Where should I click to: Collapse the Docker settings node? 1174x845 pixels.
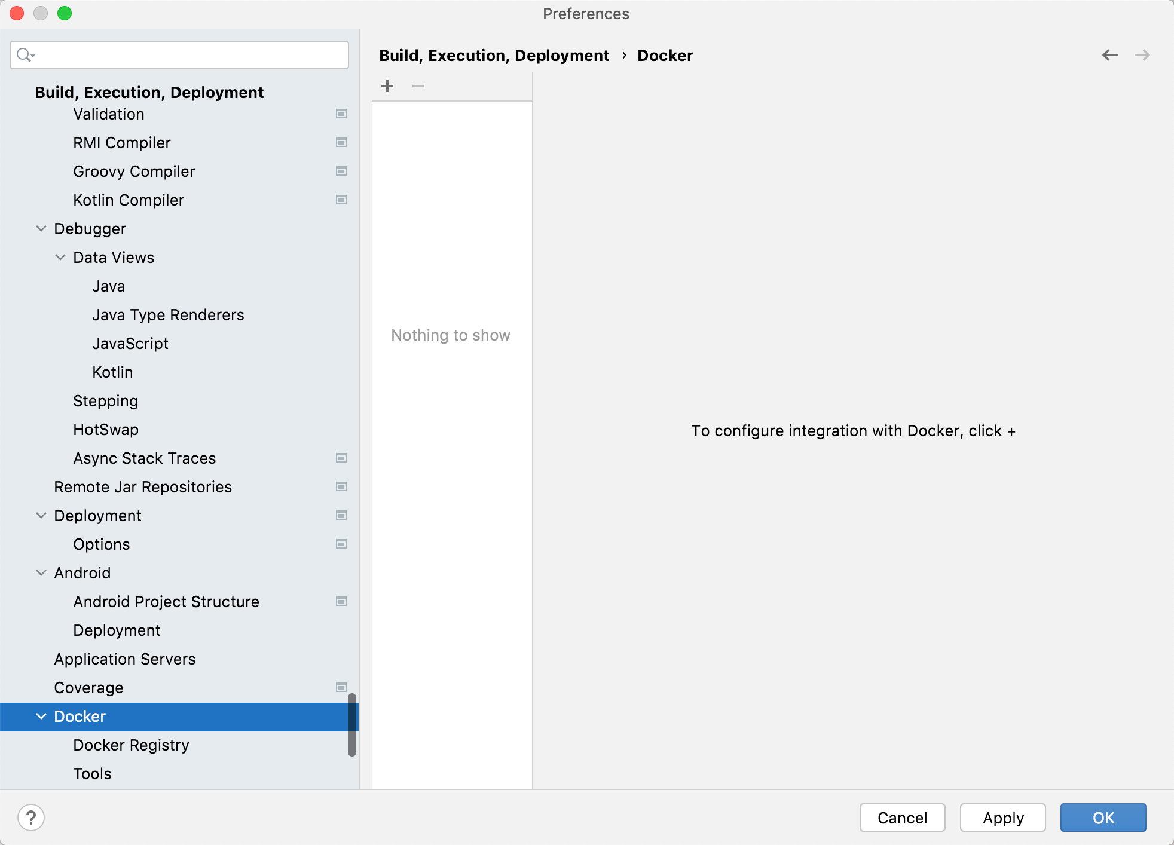pyautogui.click(x=41, y=716)
